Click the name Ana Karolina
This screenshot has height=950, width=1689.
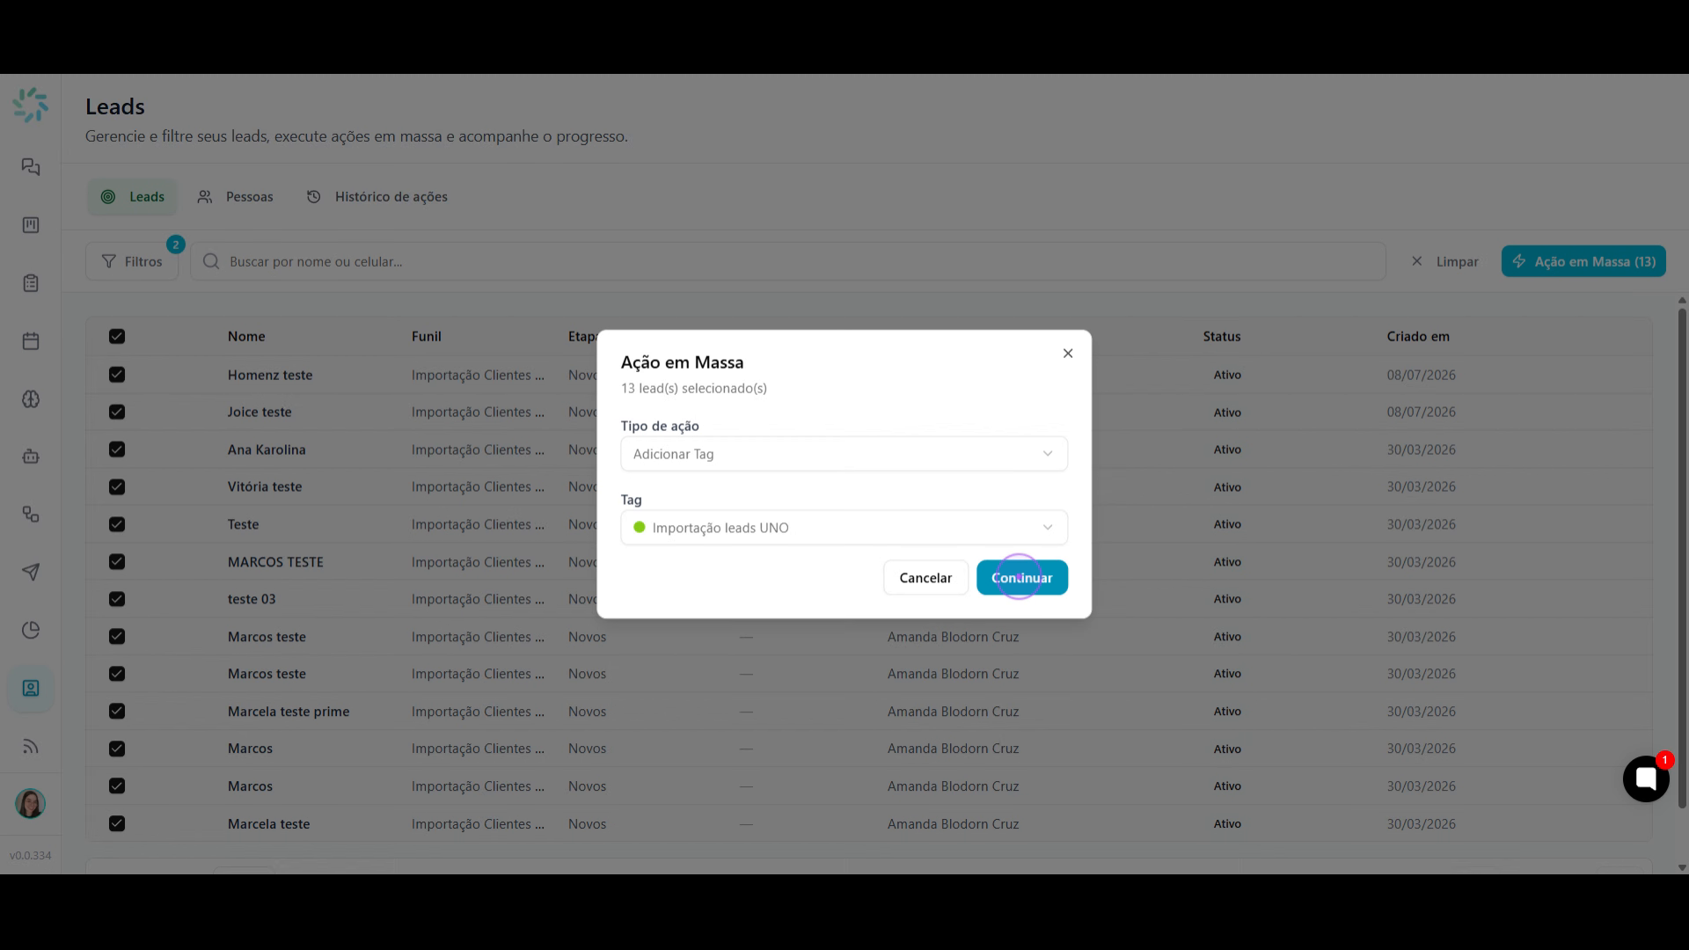tap(267, 449)
